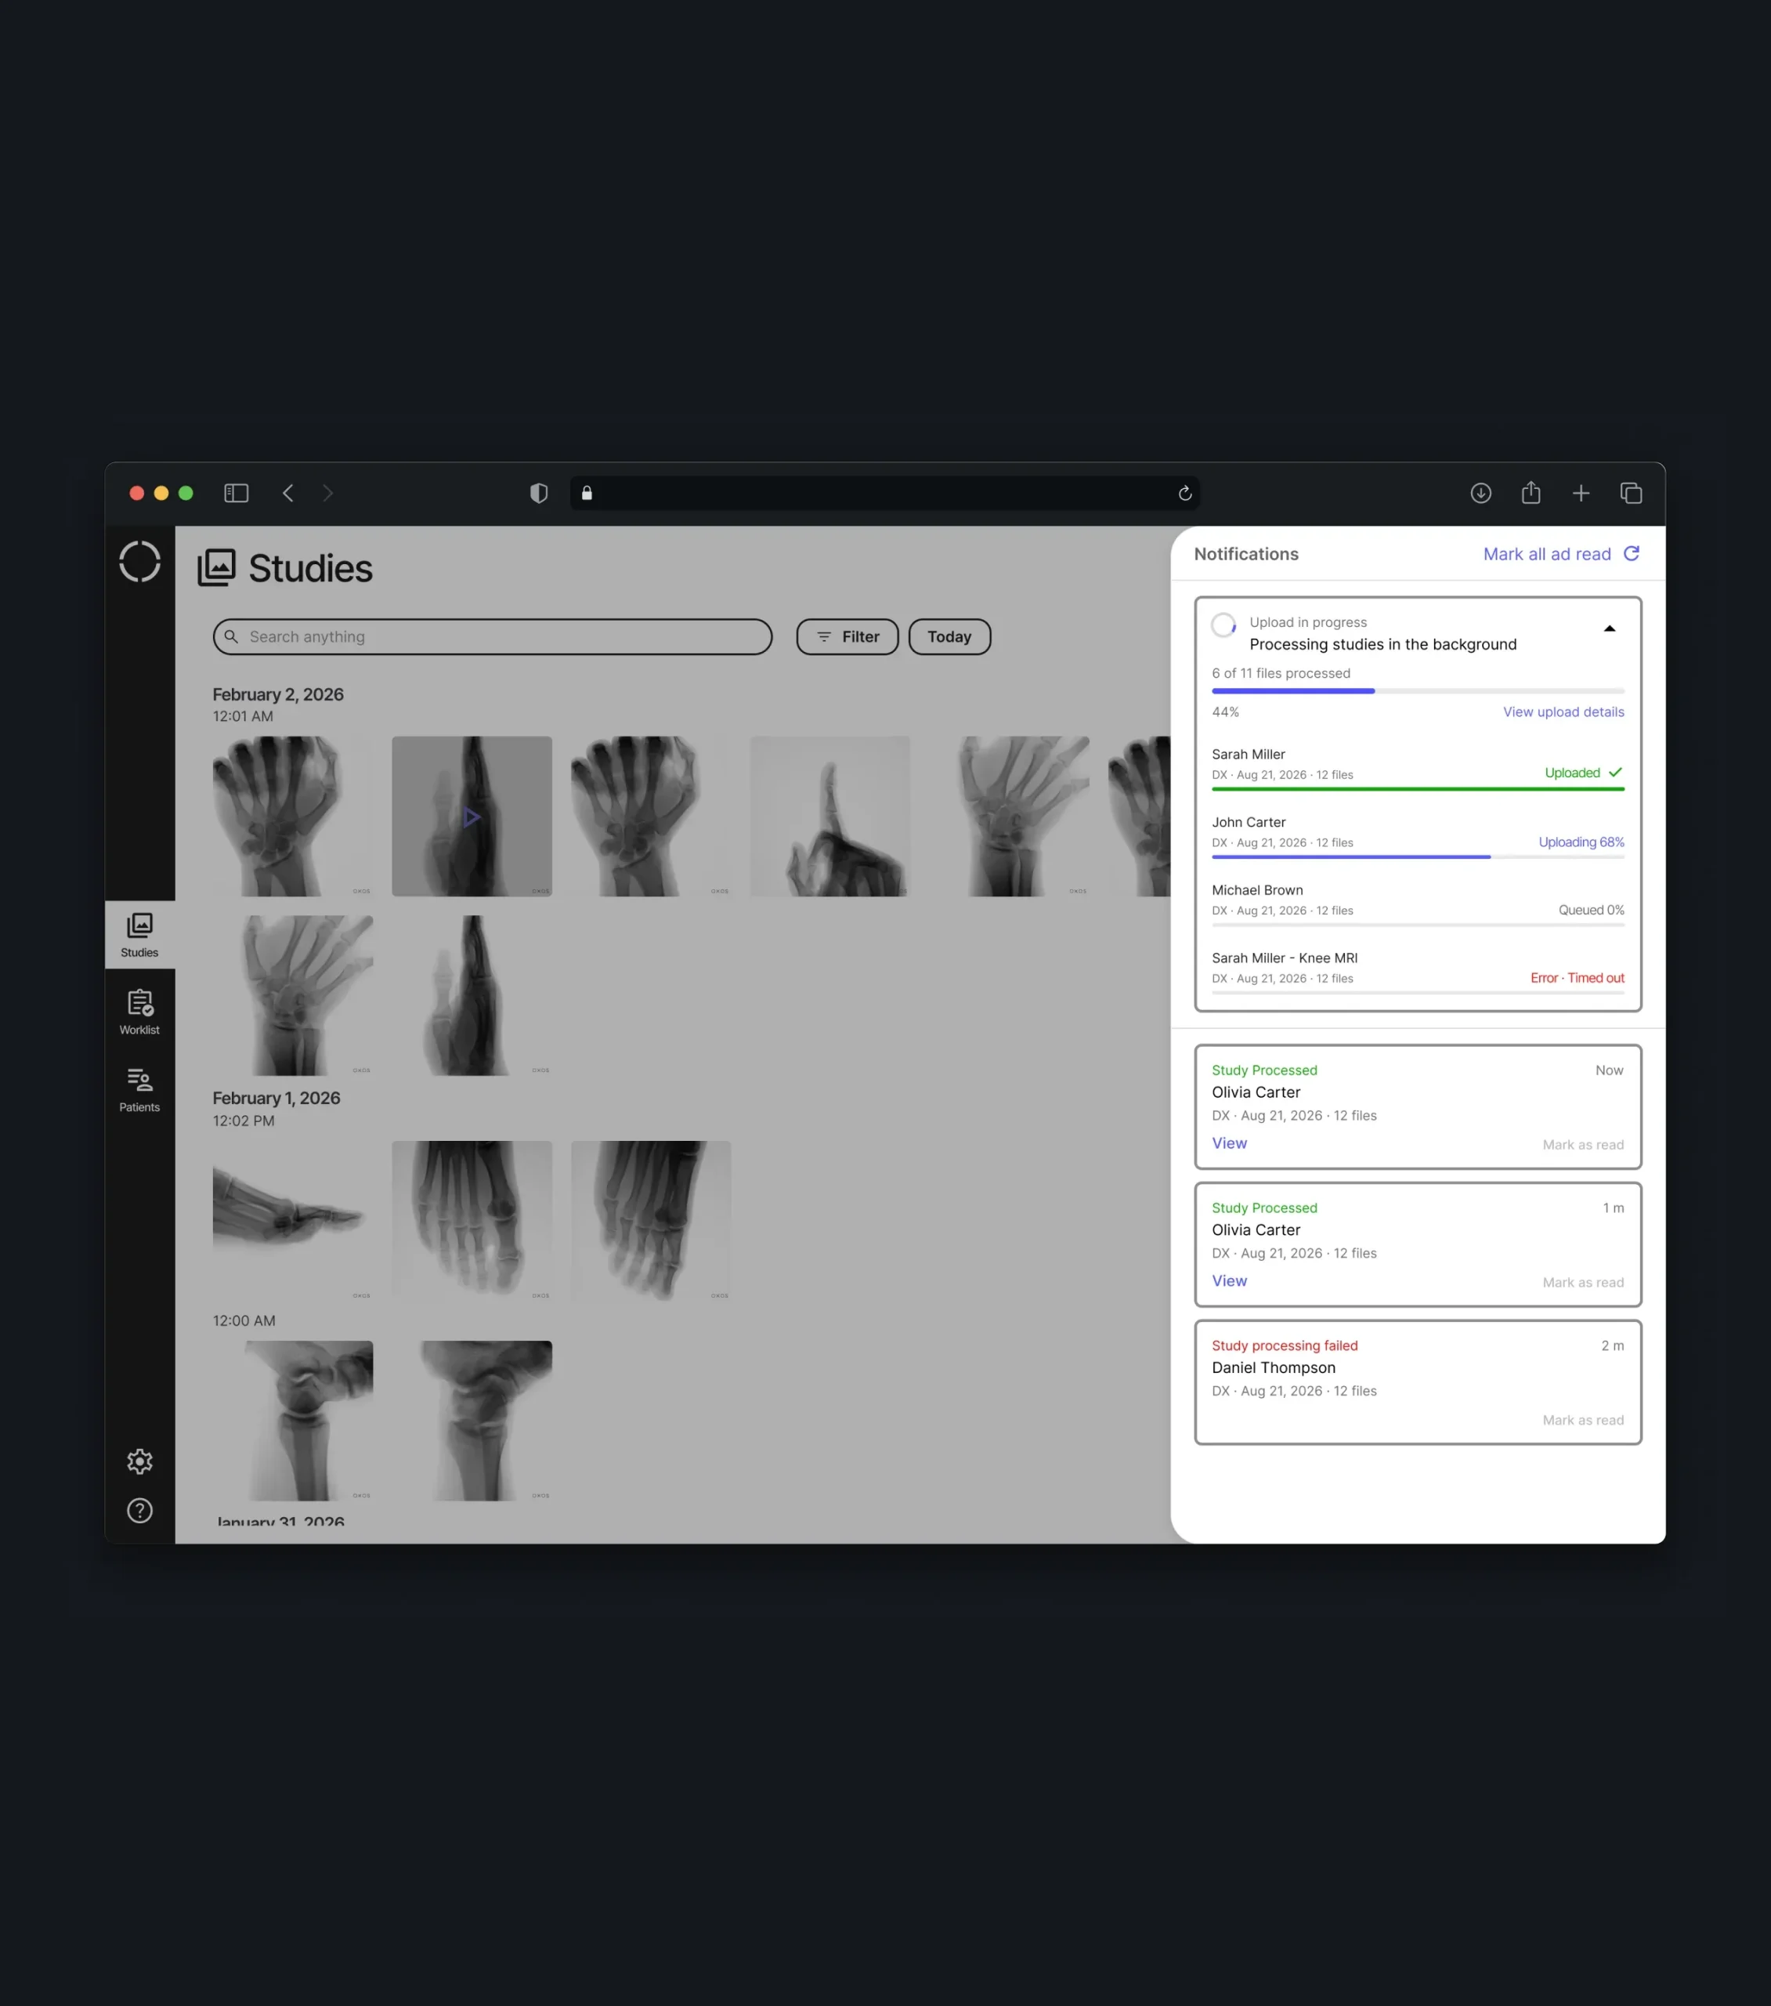Open the first ankle X-ray thumbnail

click(292, 1421)
